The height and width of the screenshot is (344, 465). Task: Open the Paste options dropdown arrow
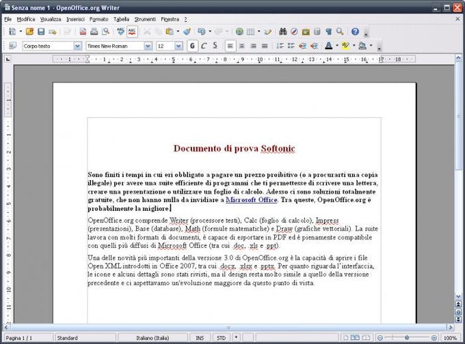point(178,31)
